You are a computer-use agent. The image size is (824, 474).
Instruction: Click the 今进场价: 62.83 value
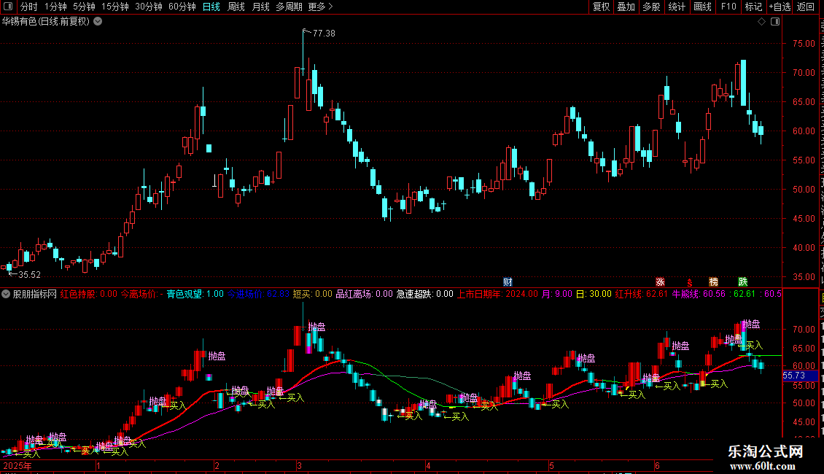(259, 294)
